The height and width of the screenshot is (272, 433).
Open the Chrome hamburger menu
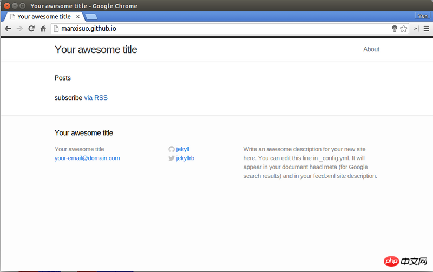click(426, 29)
